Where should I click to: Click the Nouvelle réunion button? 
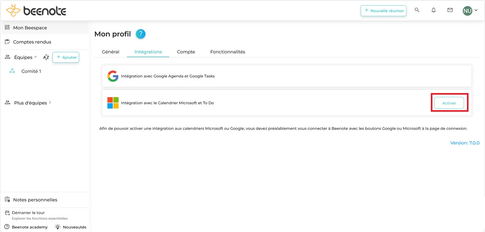(x=383, y=10)
